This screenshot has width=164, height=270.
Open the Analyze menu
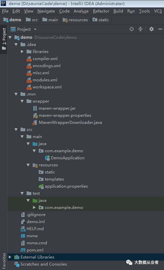coord(81,11)
